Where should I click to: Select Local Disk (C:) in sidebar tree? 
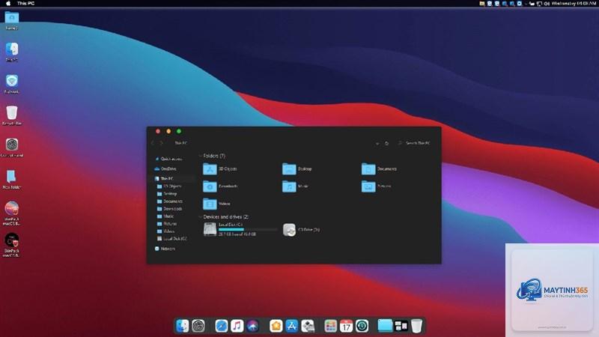(x=172, y=238)
